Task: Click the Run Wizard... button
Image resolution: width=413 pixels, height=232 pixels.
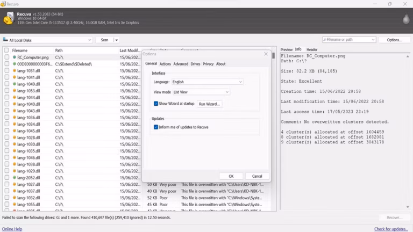Action: [x=209, y=104]
